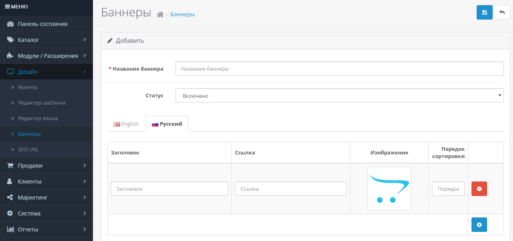This screenshot has width=513, height=241.
Task: Add new banner row with blue plus button
Action: click(x=479, y=225)
